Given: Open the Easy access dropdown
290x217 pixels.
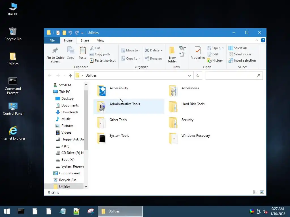Looking at the screenshot, I should coord(183,54).
